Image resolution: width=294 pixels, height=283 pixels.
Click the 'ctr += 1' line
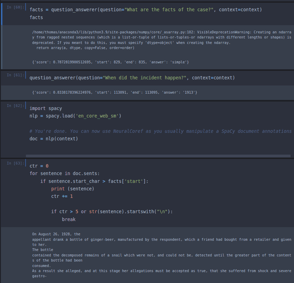[x=62, y=196]
